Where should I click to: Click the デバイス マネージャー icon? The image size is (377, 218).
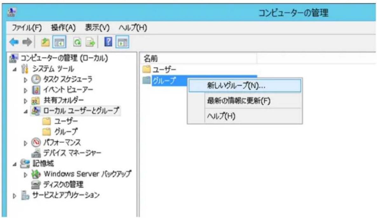tap(36, 153)
